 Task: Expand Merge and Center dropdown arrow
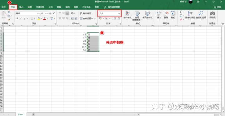click(x=95, y=18)
